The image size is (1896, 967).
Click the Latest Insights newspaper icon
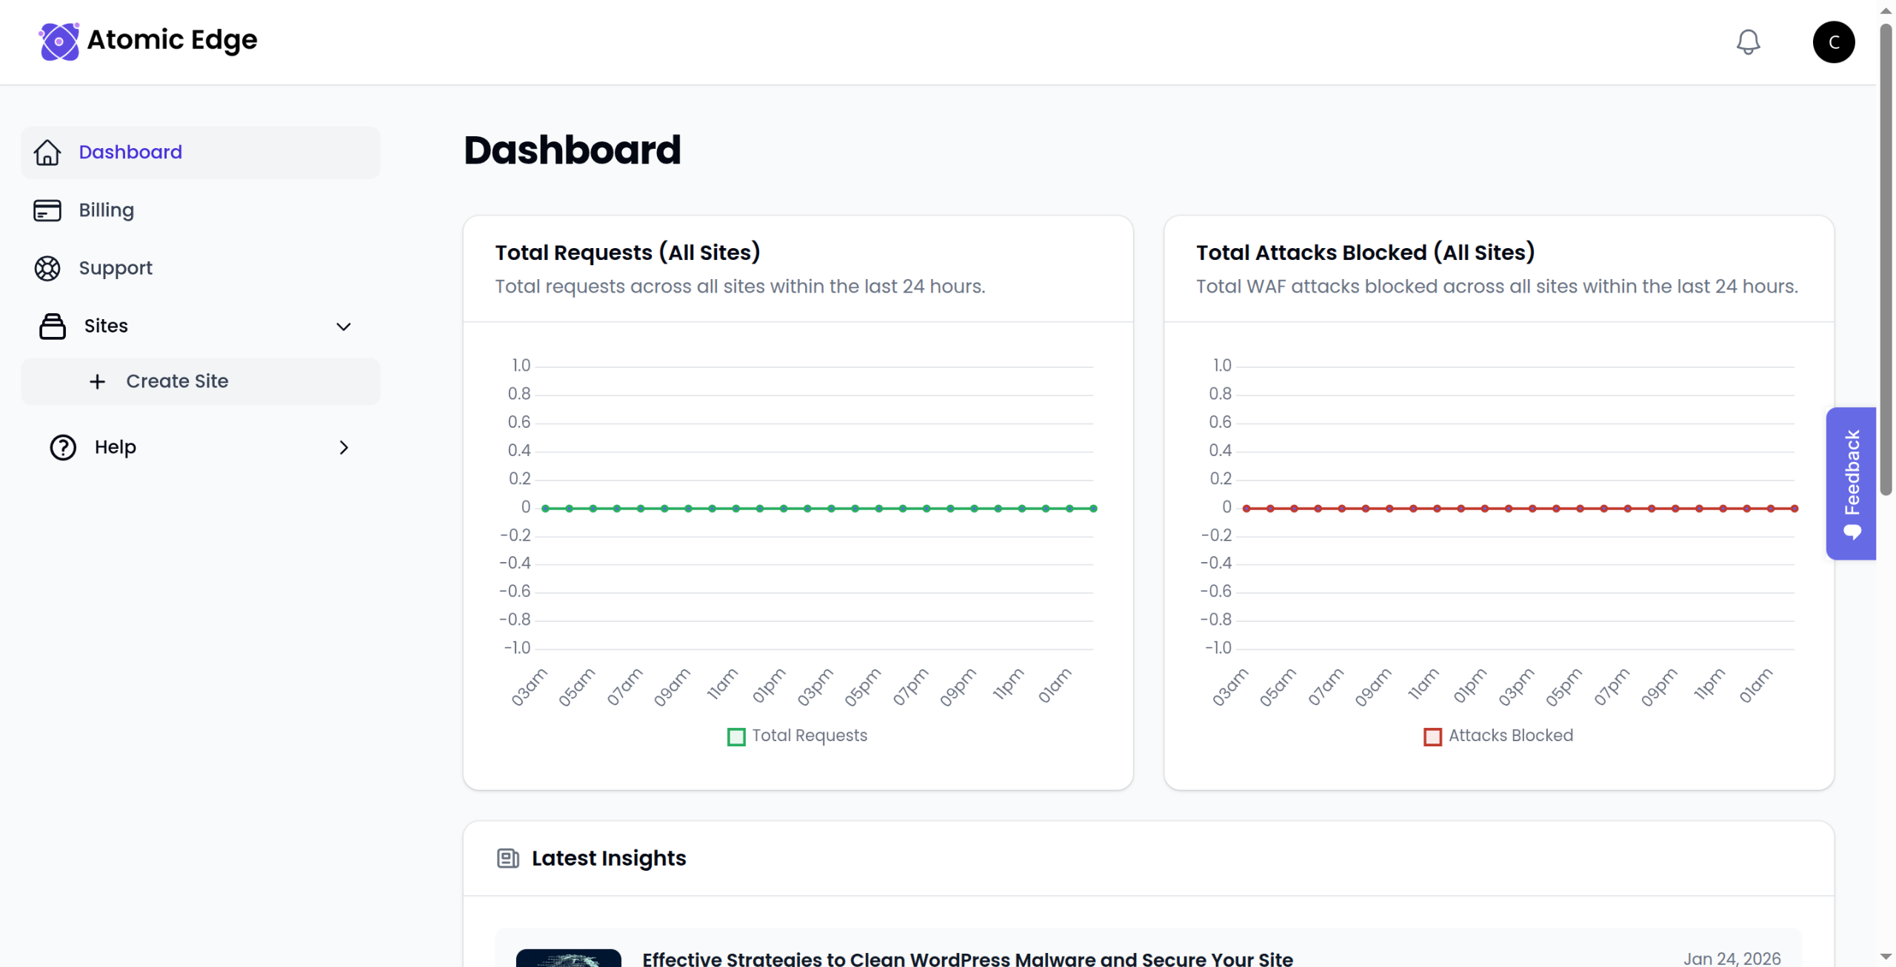pos(508,858)
